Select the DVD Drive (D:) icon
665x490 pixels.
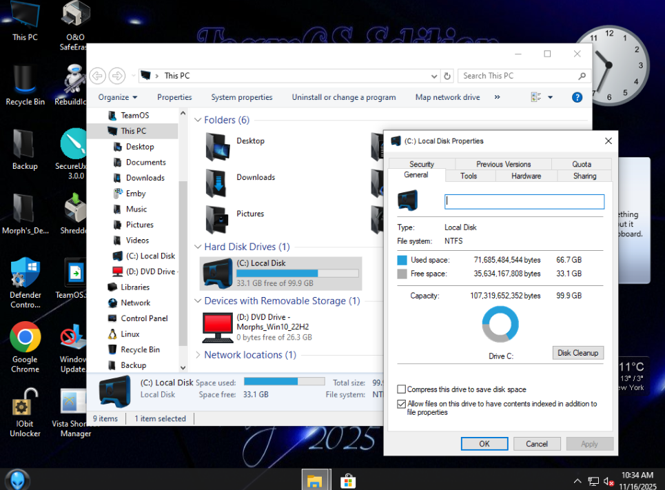217,327
